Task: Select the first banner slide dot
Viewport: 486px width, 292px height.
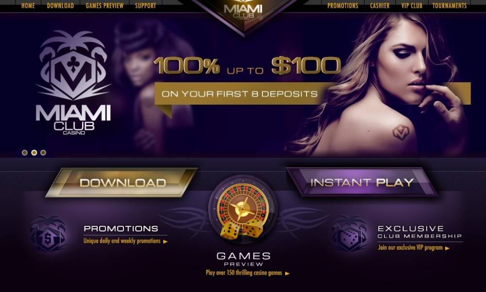Action: 25,153
